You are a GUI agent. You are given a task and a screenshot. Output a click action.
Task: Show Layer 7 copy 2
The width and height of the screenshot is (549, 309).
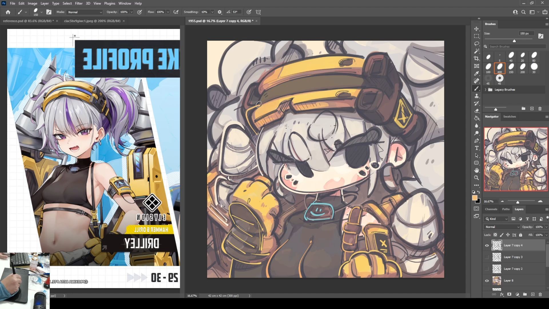[x=487, y=269]
